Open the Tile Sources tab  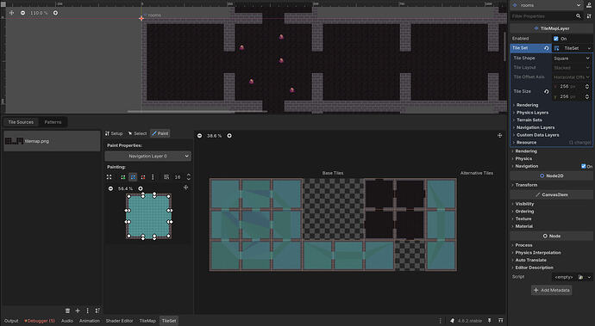coord(21,122)
